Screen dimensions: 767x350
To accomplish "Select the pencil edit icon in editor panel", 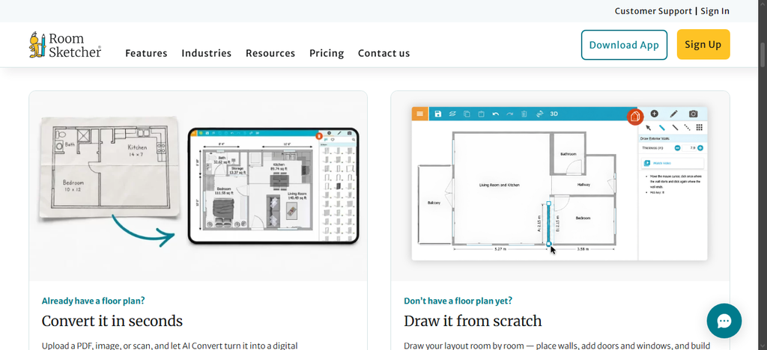I will tap(673, 114).
